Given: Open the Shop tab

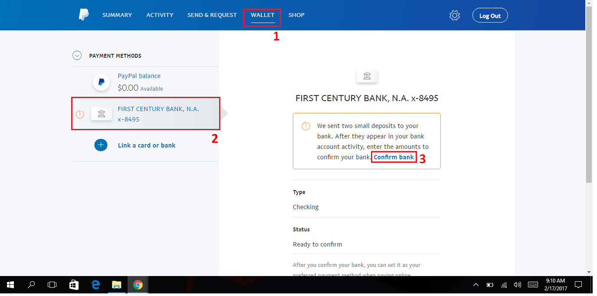Looking at the screenshot, I should (x=296, y=15).
